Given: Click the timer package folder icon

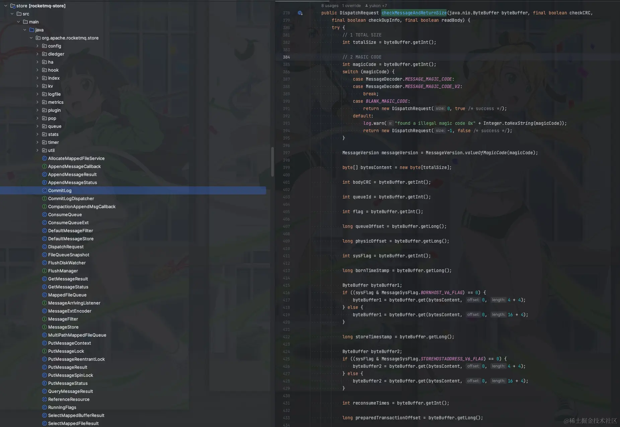Looking at the screenshot, I should 44,142.
